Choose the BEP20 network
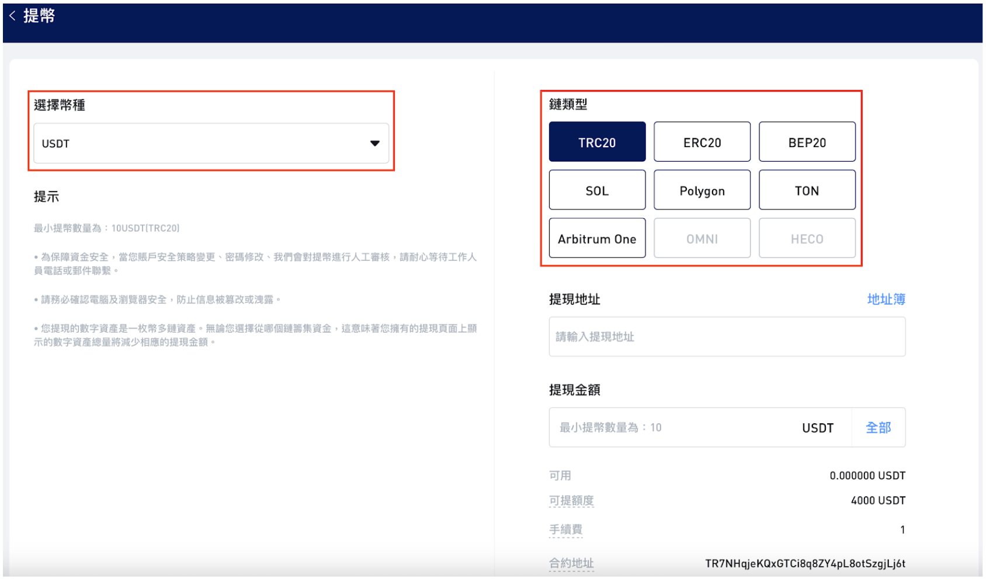The height and width of the screenshot is (579, 986). (x=807, y=142)
